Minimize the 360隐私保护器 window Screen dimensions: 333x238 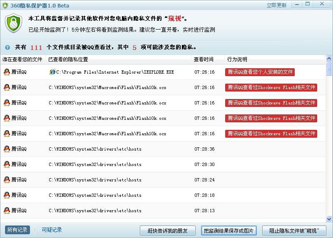pos(297,4)
